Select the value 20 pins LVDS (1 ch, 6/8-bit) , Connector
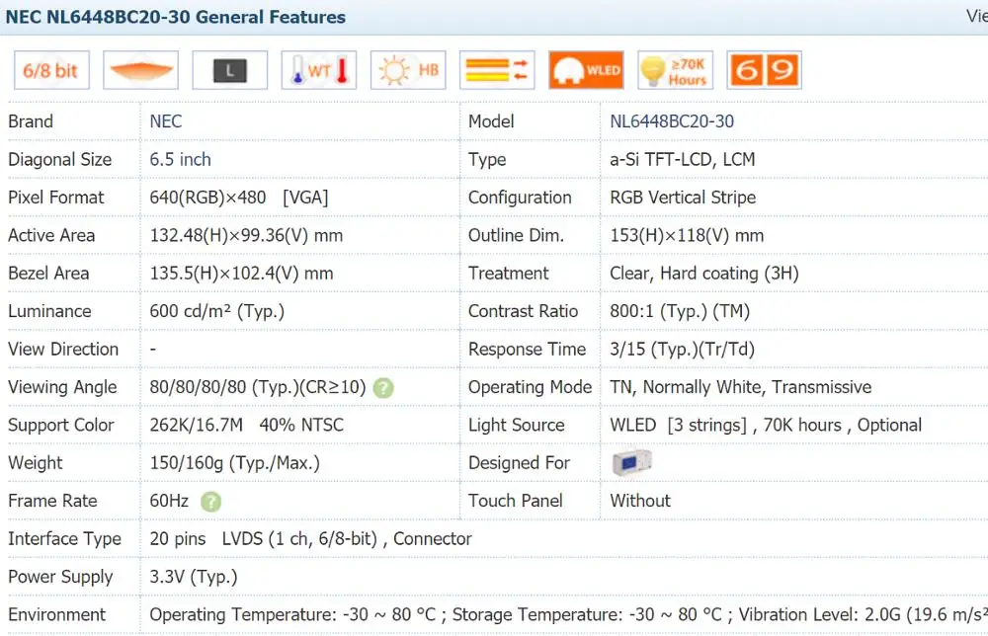Image resolution: width=988 pixels, height=636 pixels. click(x=310, y=539)
